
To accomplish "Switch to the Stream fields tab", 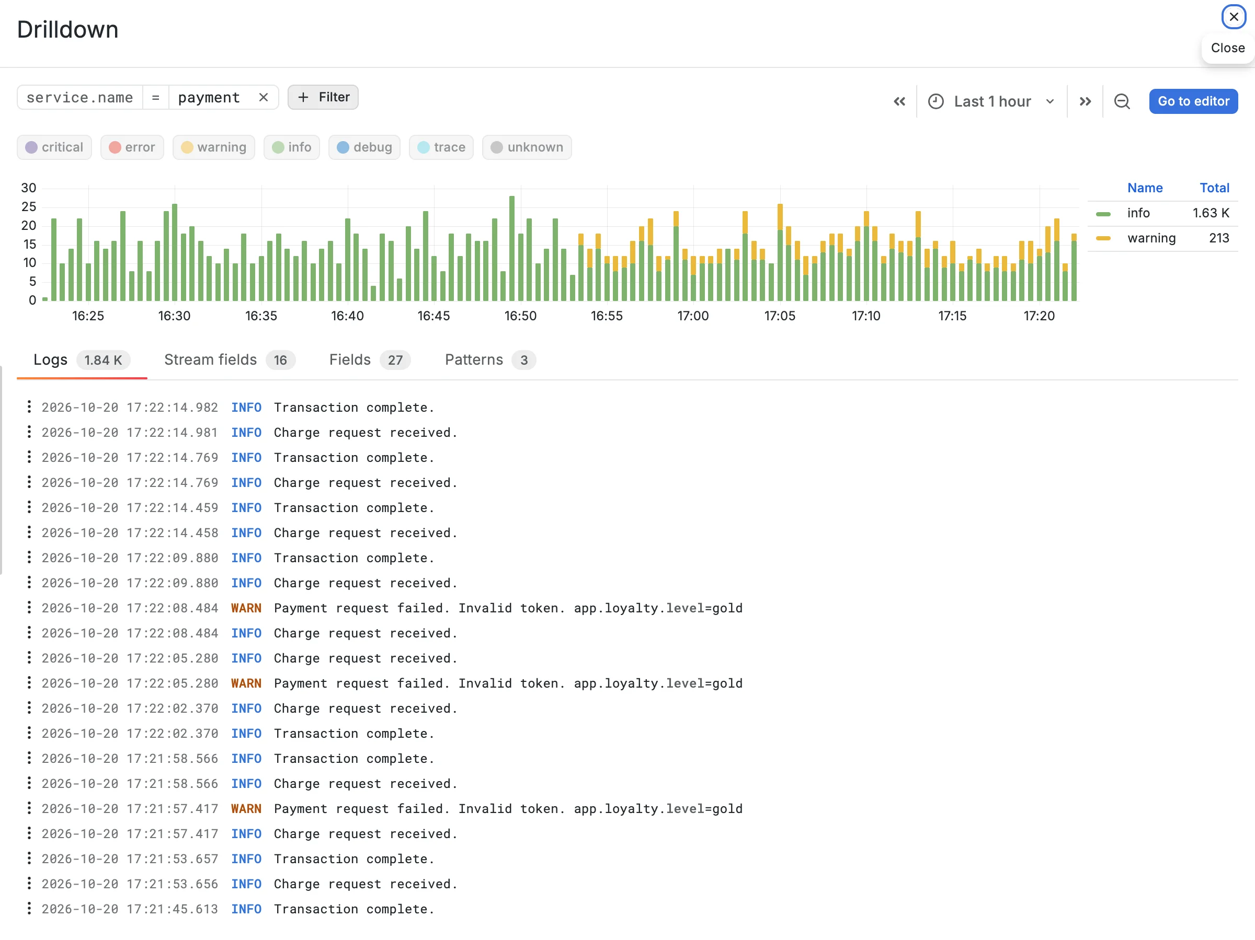I will 230,360.
